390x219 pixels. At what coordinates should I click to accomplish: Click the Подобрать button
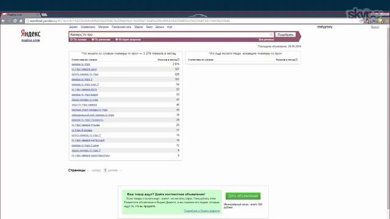(285, 35)
